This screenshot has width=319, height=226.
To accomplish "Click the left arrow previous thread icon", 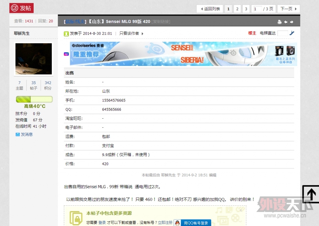I will tap(286, 22).
